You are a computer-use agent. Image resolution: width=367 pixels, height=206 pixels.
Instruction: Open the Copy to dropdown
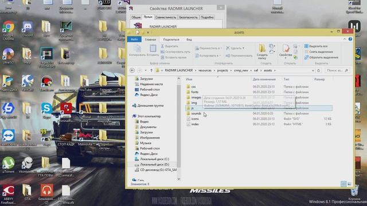(208, 56)
